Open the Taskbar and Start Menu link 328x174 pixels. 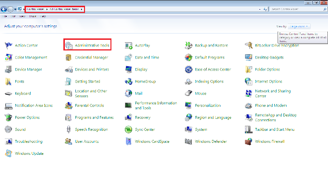click(275, 129)
